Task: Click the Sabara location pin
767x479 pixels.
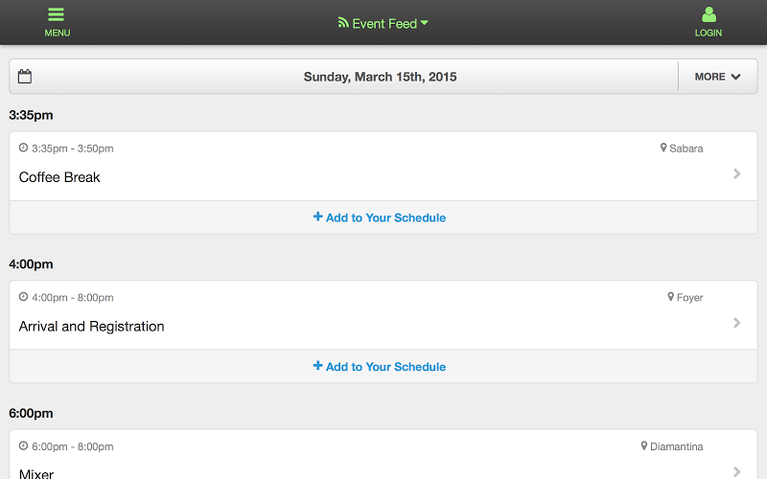Action: point(663,148)
